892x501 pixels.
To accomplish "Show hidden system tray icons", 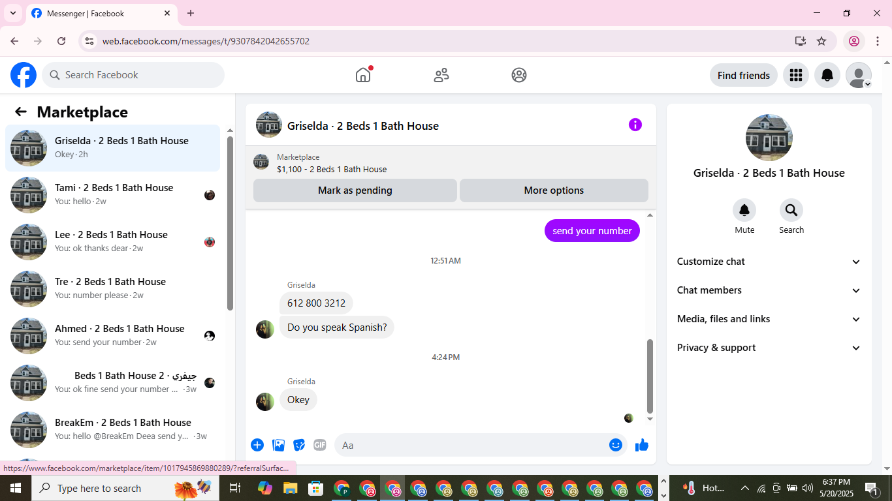I will [744, 488].
